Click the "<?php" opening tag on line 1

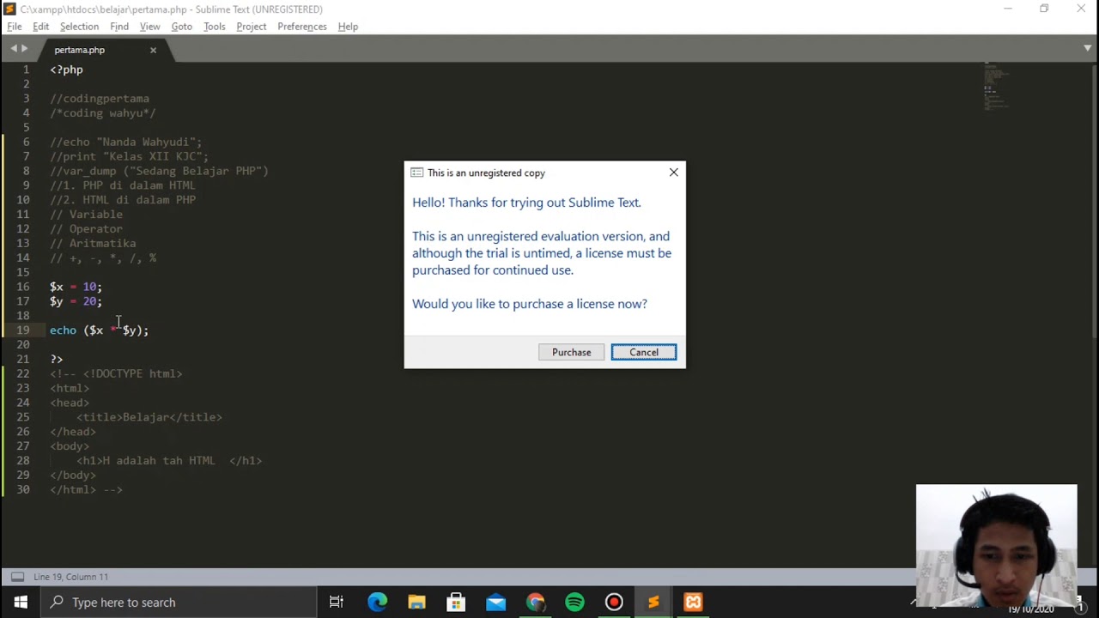pos(66,70)
